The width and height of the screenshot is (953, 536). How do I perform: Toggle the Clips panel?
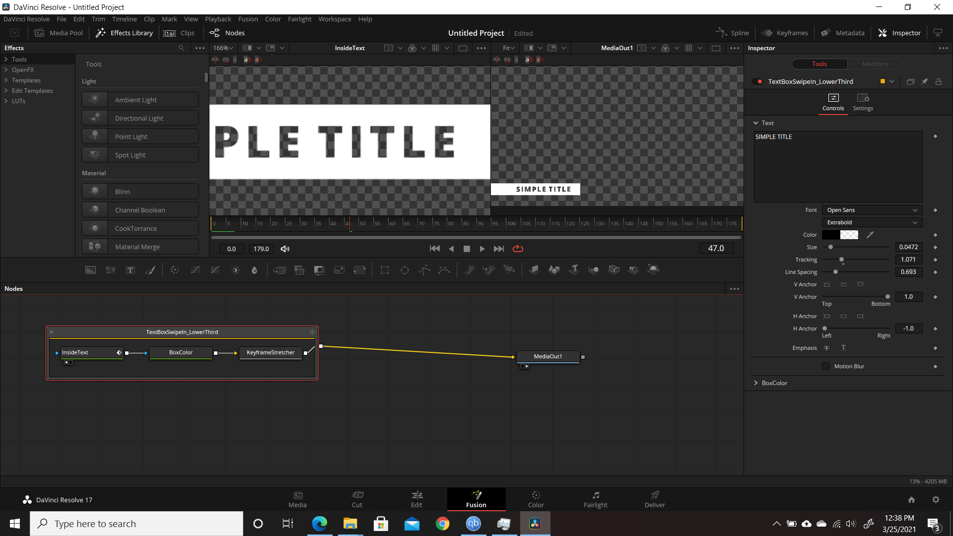tap(179, 33)
